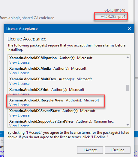Viewport: 138px width, 157px height.
Task: Select the Xamarin.AndroidX.RecyclerView package name
Action: (36, 100)
